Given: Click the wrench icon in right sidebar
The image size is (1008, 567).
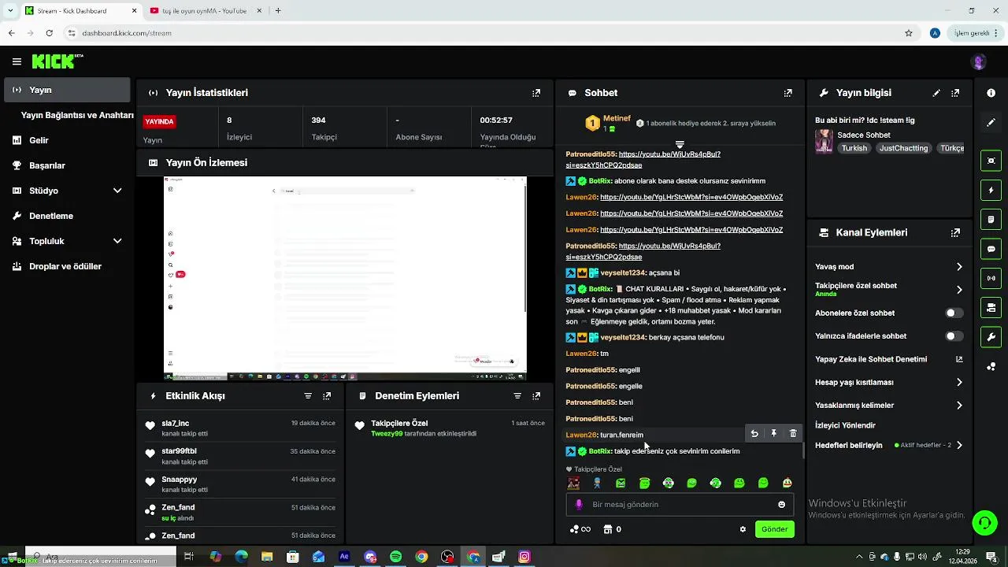Looking at the screenshot, I should click(991, 337).
